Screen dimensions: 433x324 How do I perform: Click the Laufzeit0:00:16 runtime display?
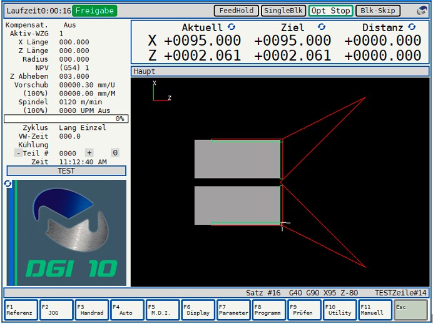[x=39, y=11]
